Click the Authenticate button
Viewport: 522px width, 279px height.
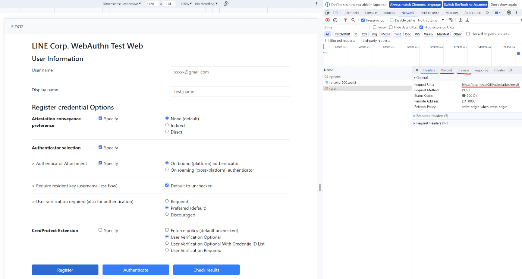point(136,270)
